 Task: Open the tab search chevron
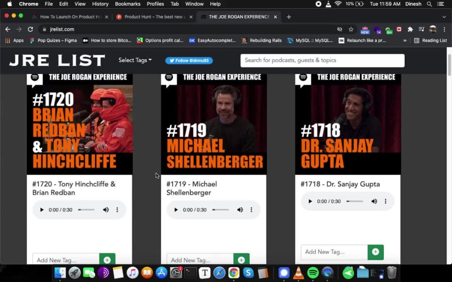[x=444, y=17]
